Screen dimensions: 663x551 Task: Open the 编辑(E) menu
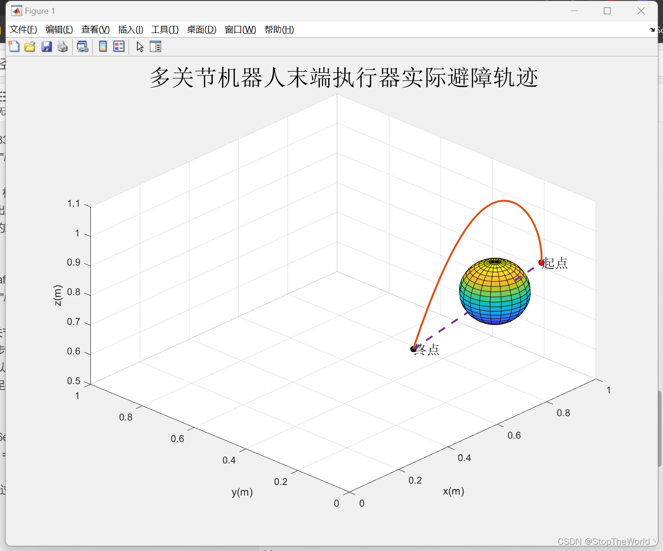coord(59,30)
